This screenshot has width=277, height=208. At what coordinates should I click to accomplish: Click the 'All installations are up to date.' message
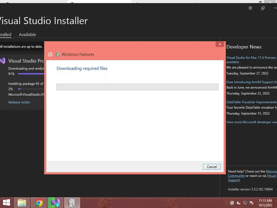pos(21,47)
